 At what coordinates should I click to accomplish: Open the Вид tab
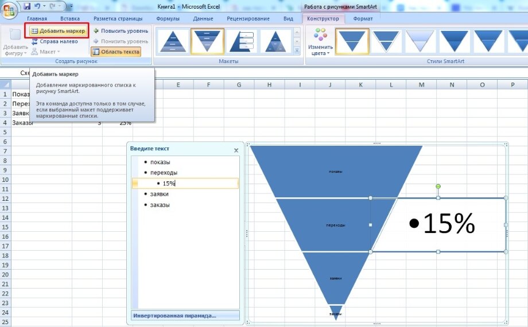288,18
